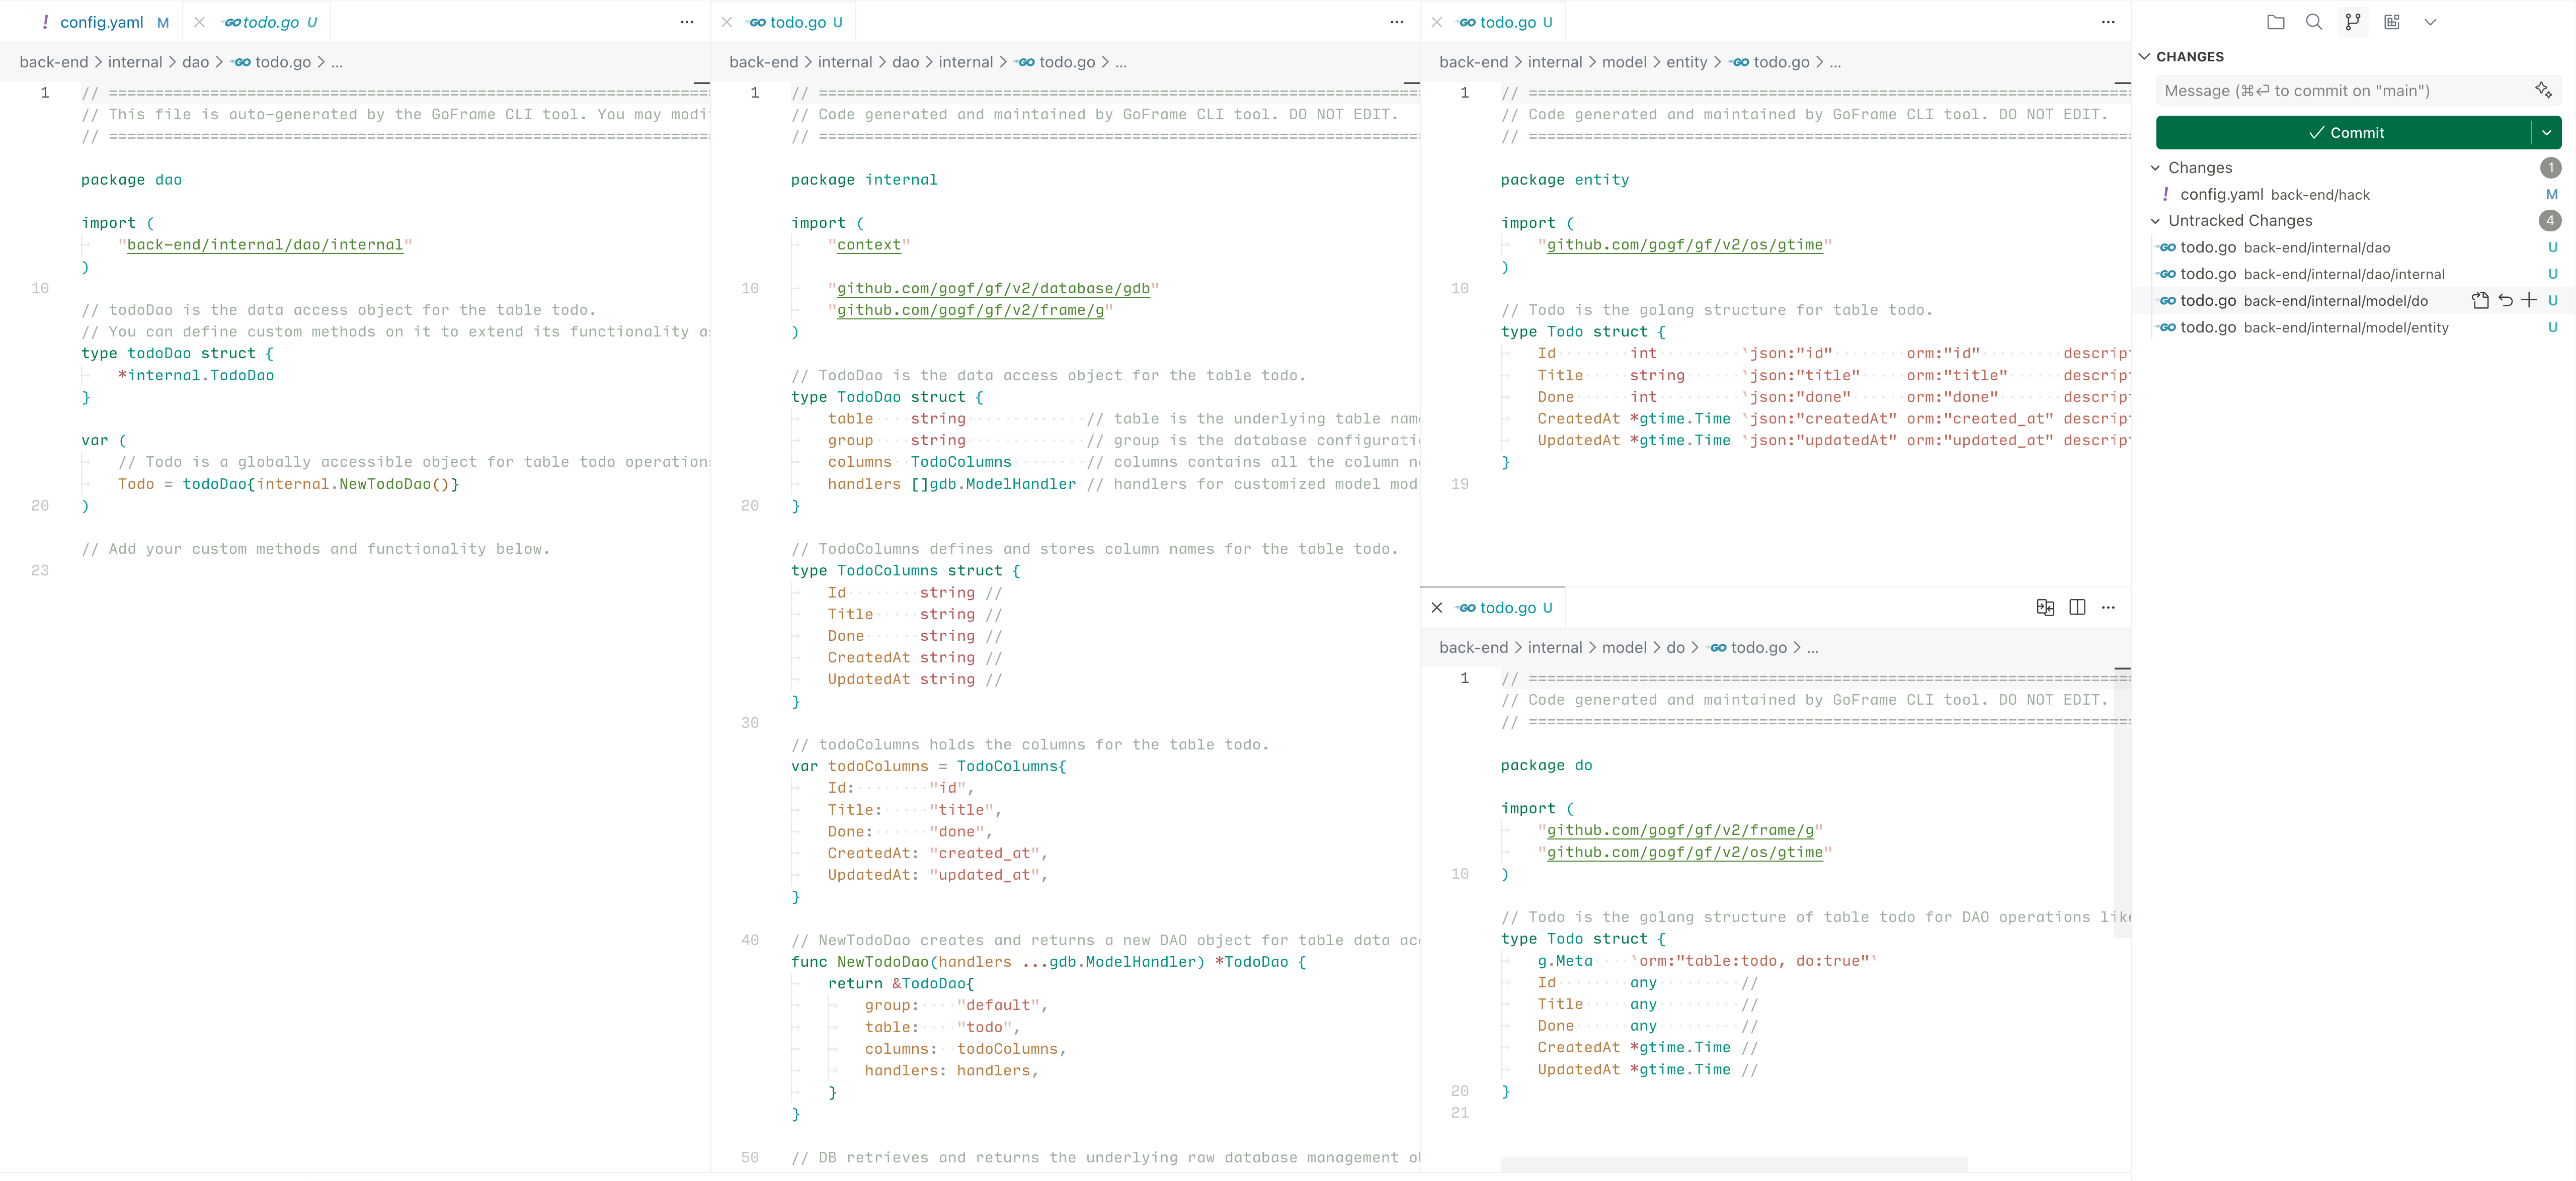Open the Explorer folder icon
The height and width of the screenshot is (1181, 2576).
click(2275, 22)
